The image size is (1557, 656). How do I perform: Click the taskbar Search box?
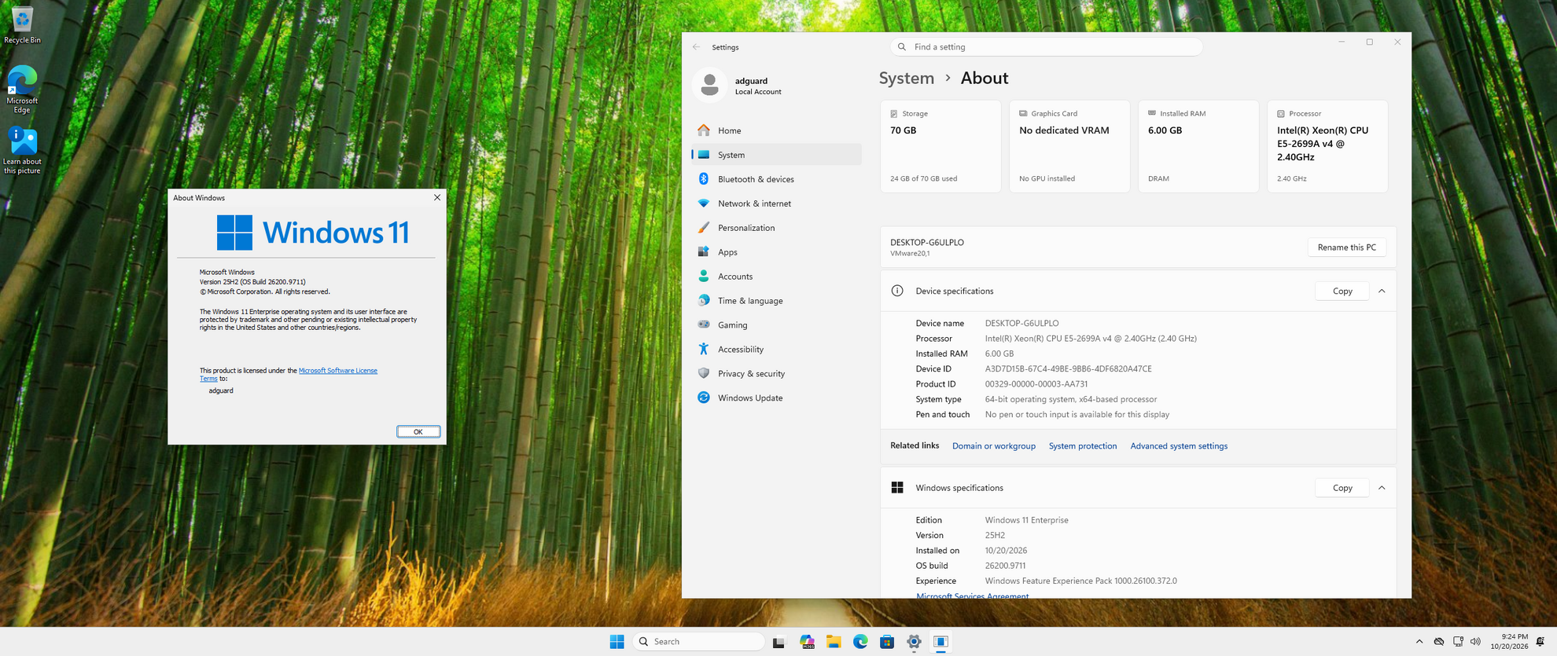(698, 642)
